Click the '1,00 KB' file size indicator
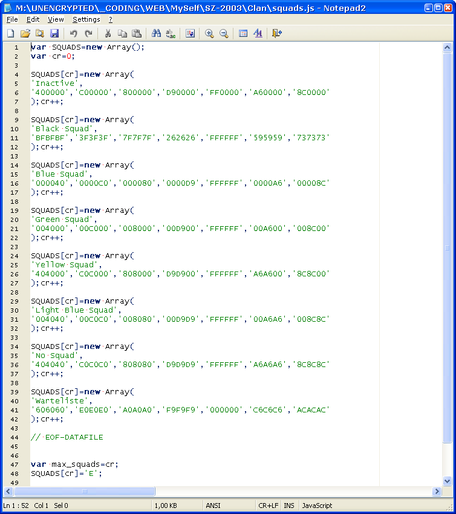This screenshot has width=456, height=514. [x=166, y=506]
